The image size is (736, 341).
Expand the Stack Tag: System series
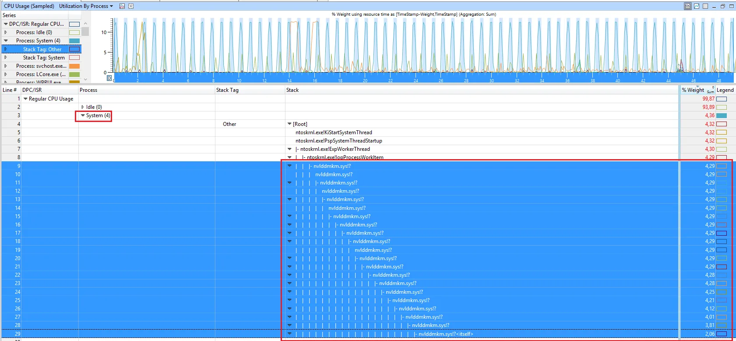point(6,58)
